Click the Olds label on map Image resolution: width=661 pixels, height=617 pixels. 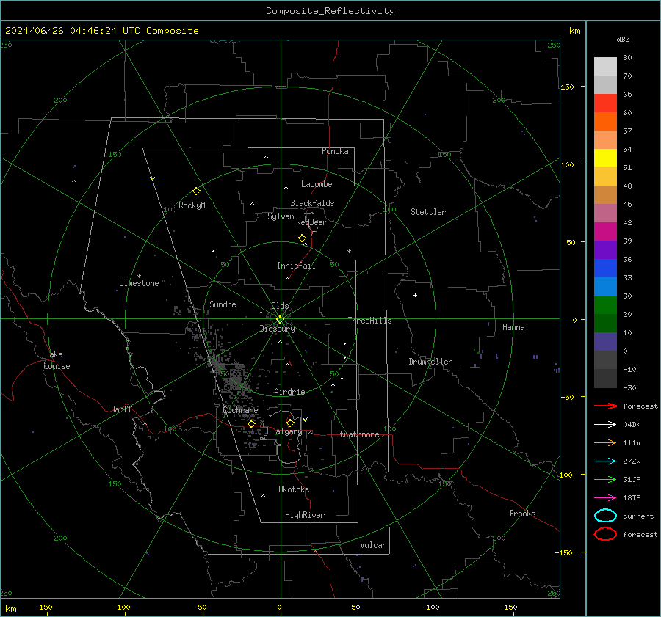tap(280, 306)
